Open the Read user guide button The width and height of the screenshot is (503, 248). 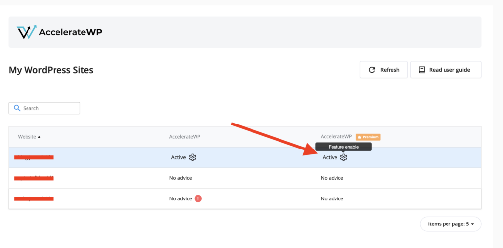coord(446,70)
